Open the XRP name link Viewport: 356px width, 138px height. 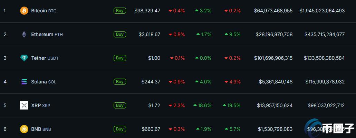pyautogui.click(x=40, y=105)
